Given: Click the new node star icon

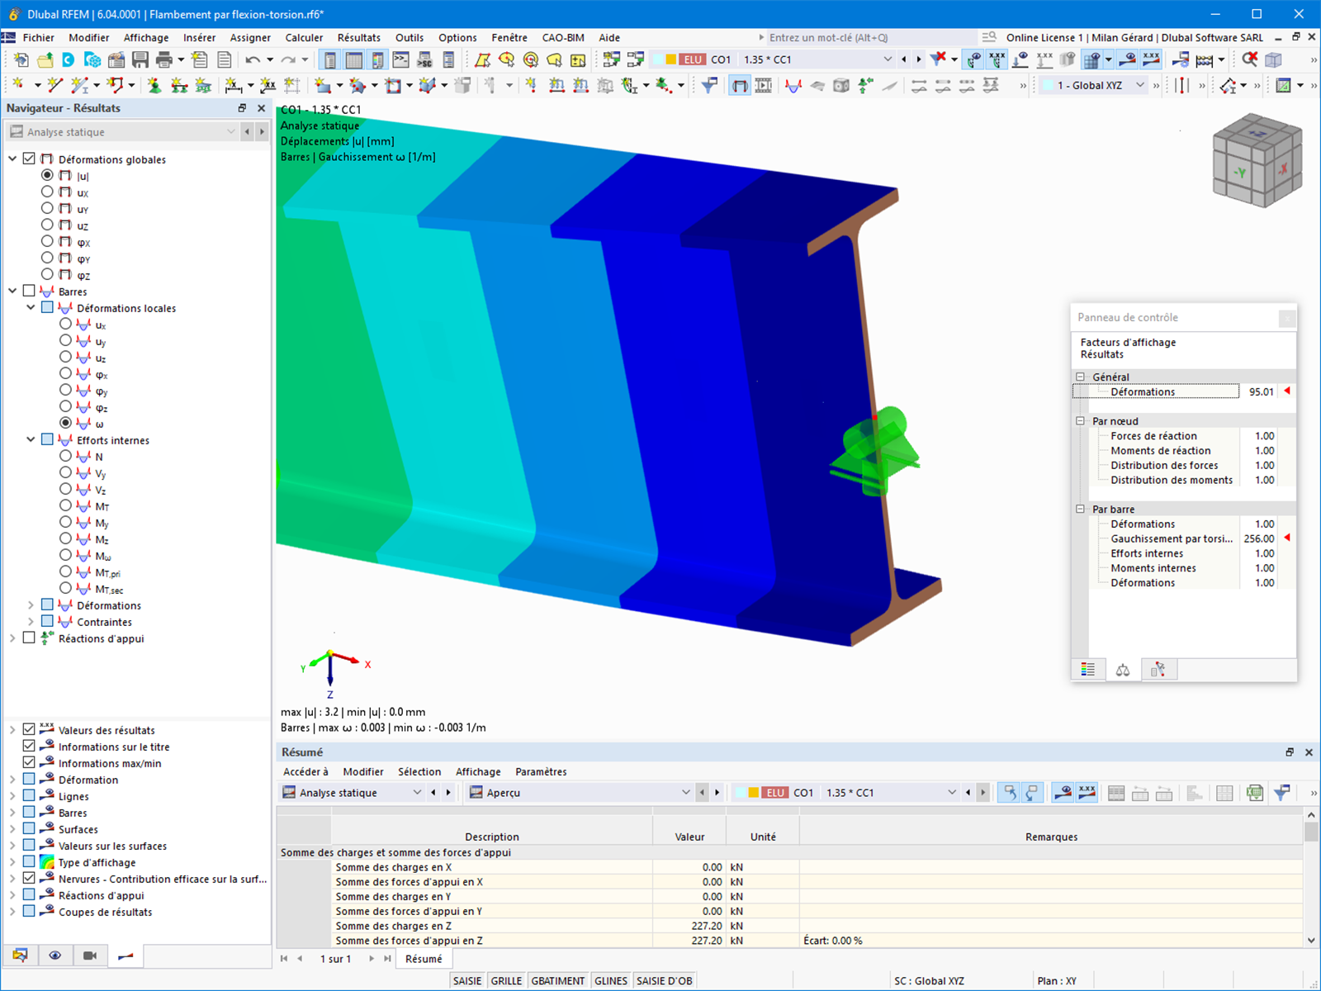Looking at the screenshot, I should [x=18, y=85].
